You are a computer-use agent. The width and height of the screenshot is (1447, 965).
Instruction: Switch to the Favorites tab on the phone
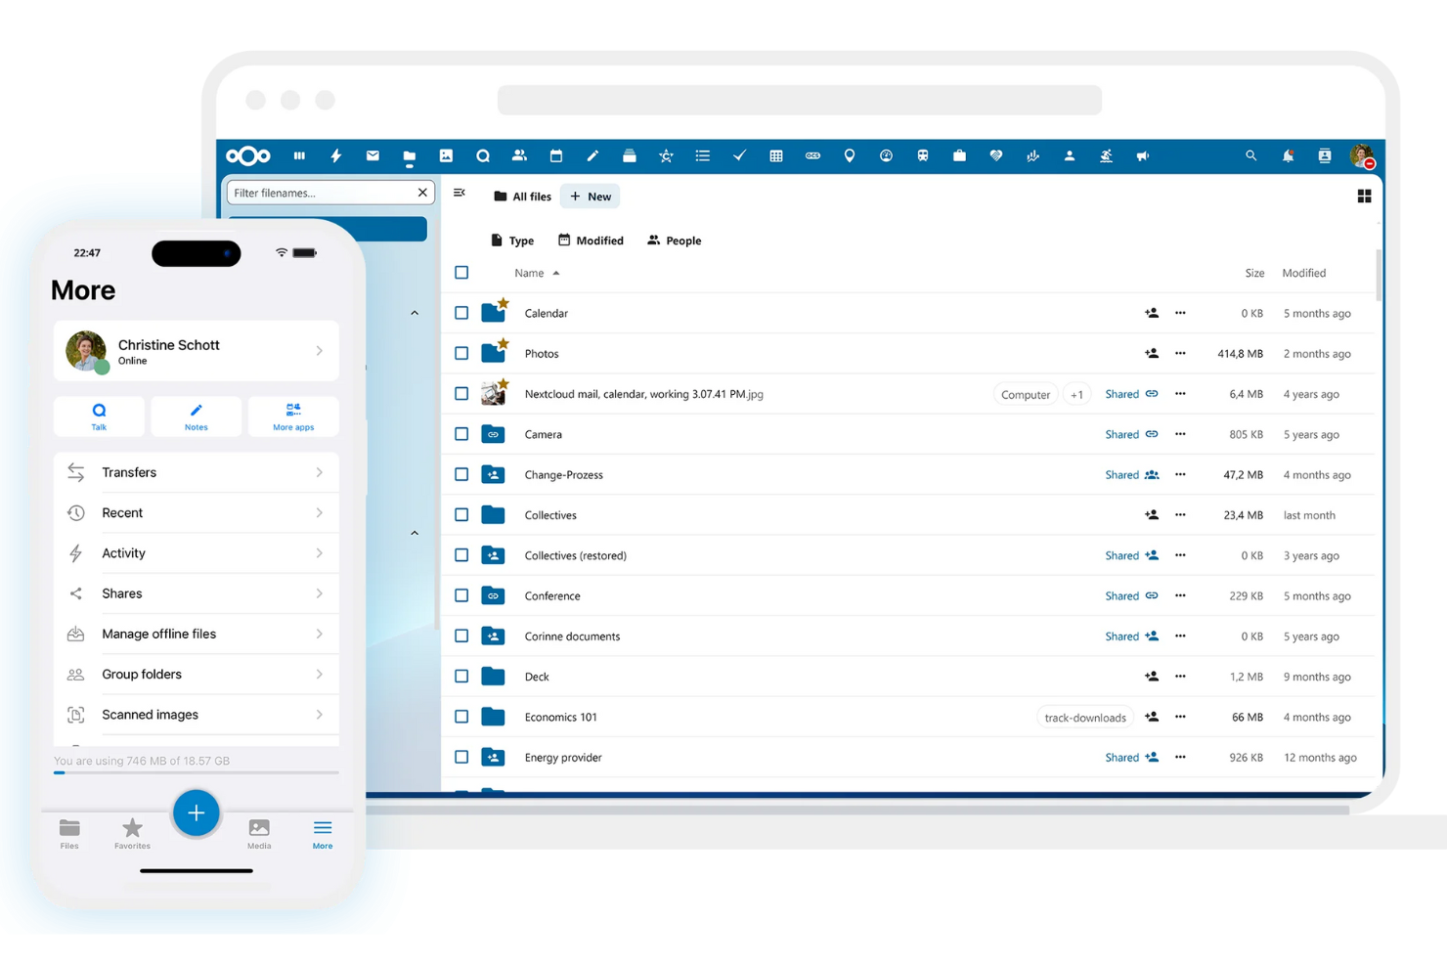coord(132,833)
